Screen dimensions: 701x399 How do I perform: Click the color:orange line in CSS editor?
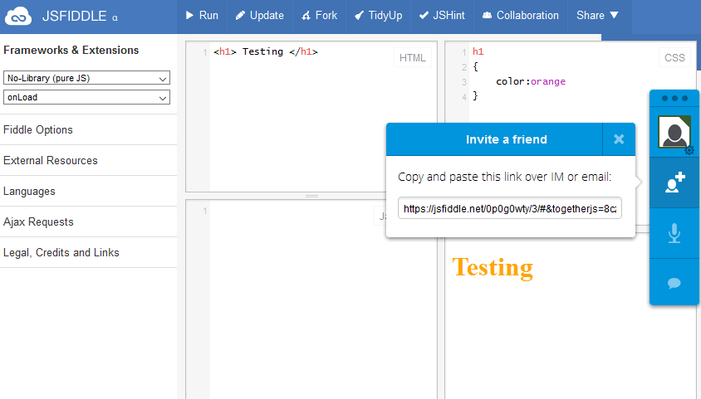click(x=531, y=81)
